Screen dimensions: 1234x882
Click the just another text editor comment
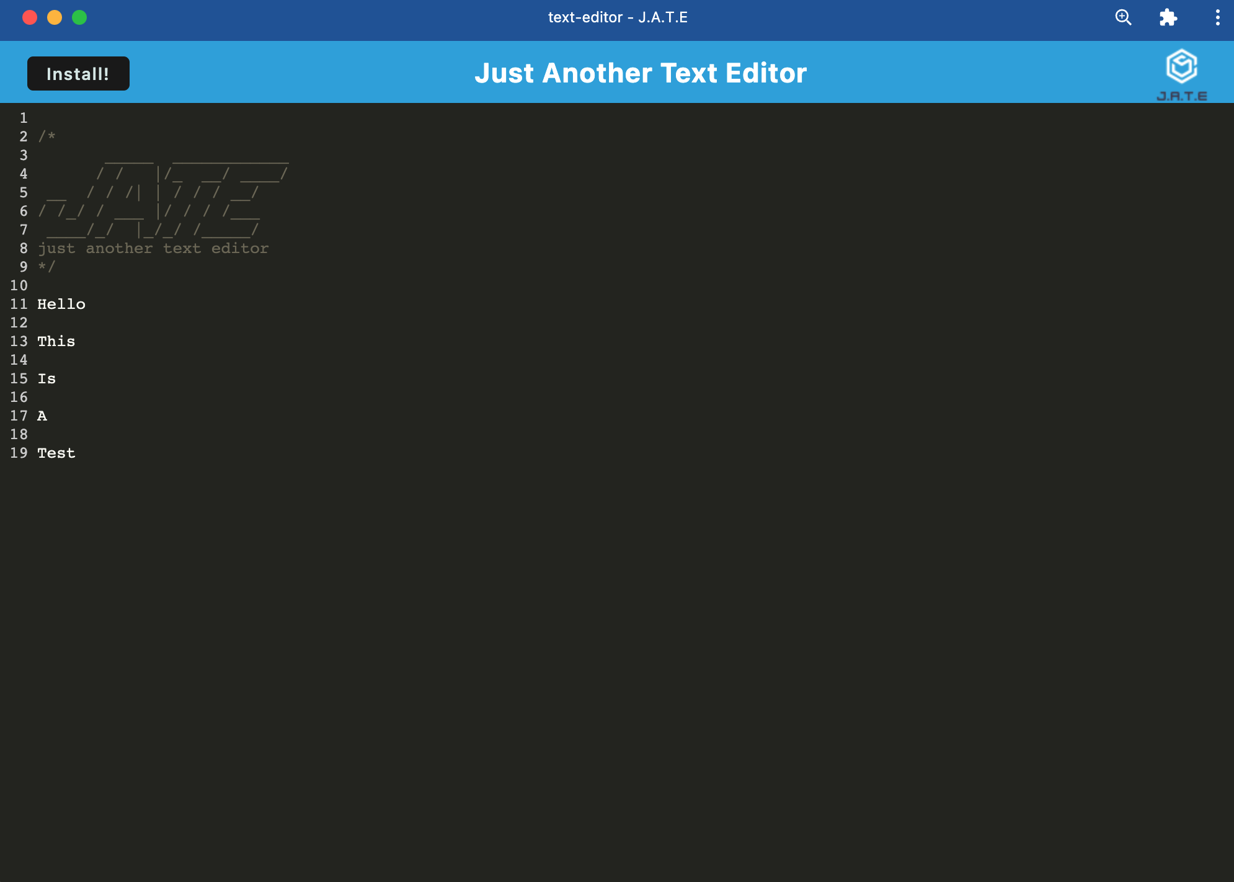pos(153,249)
